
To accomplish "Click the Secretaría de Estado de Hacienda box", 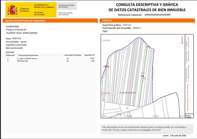I will pyautogui.click(x=66, y=6).
